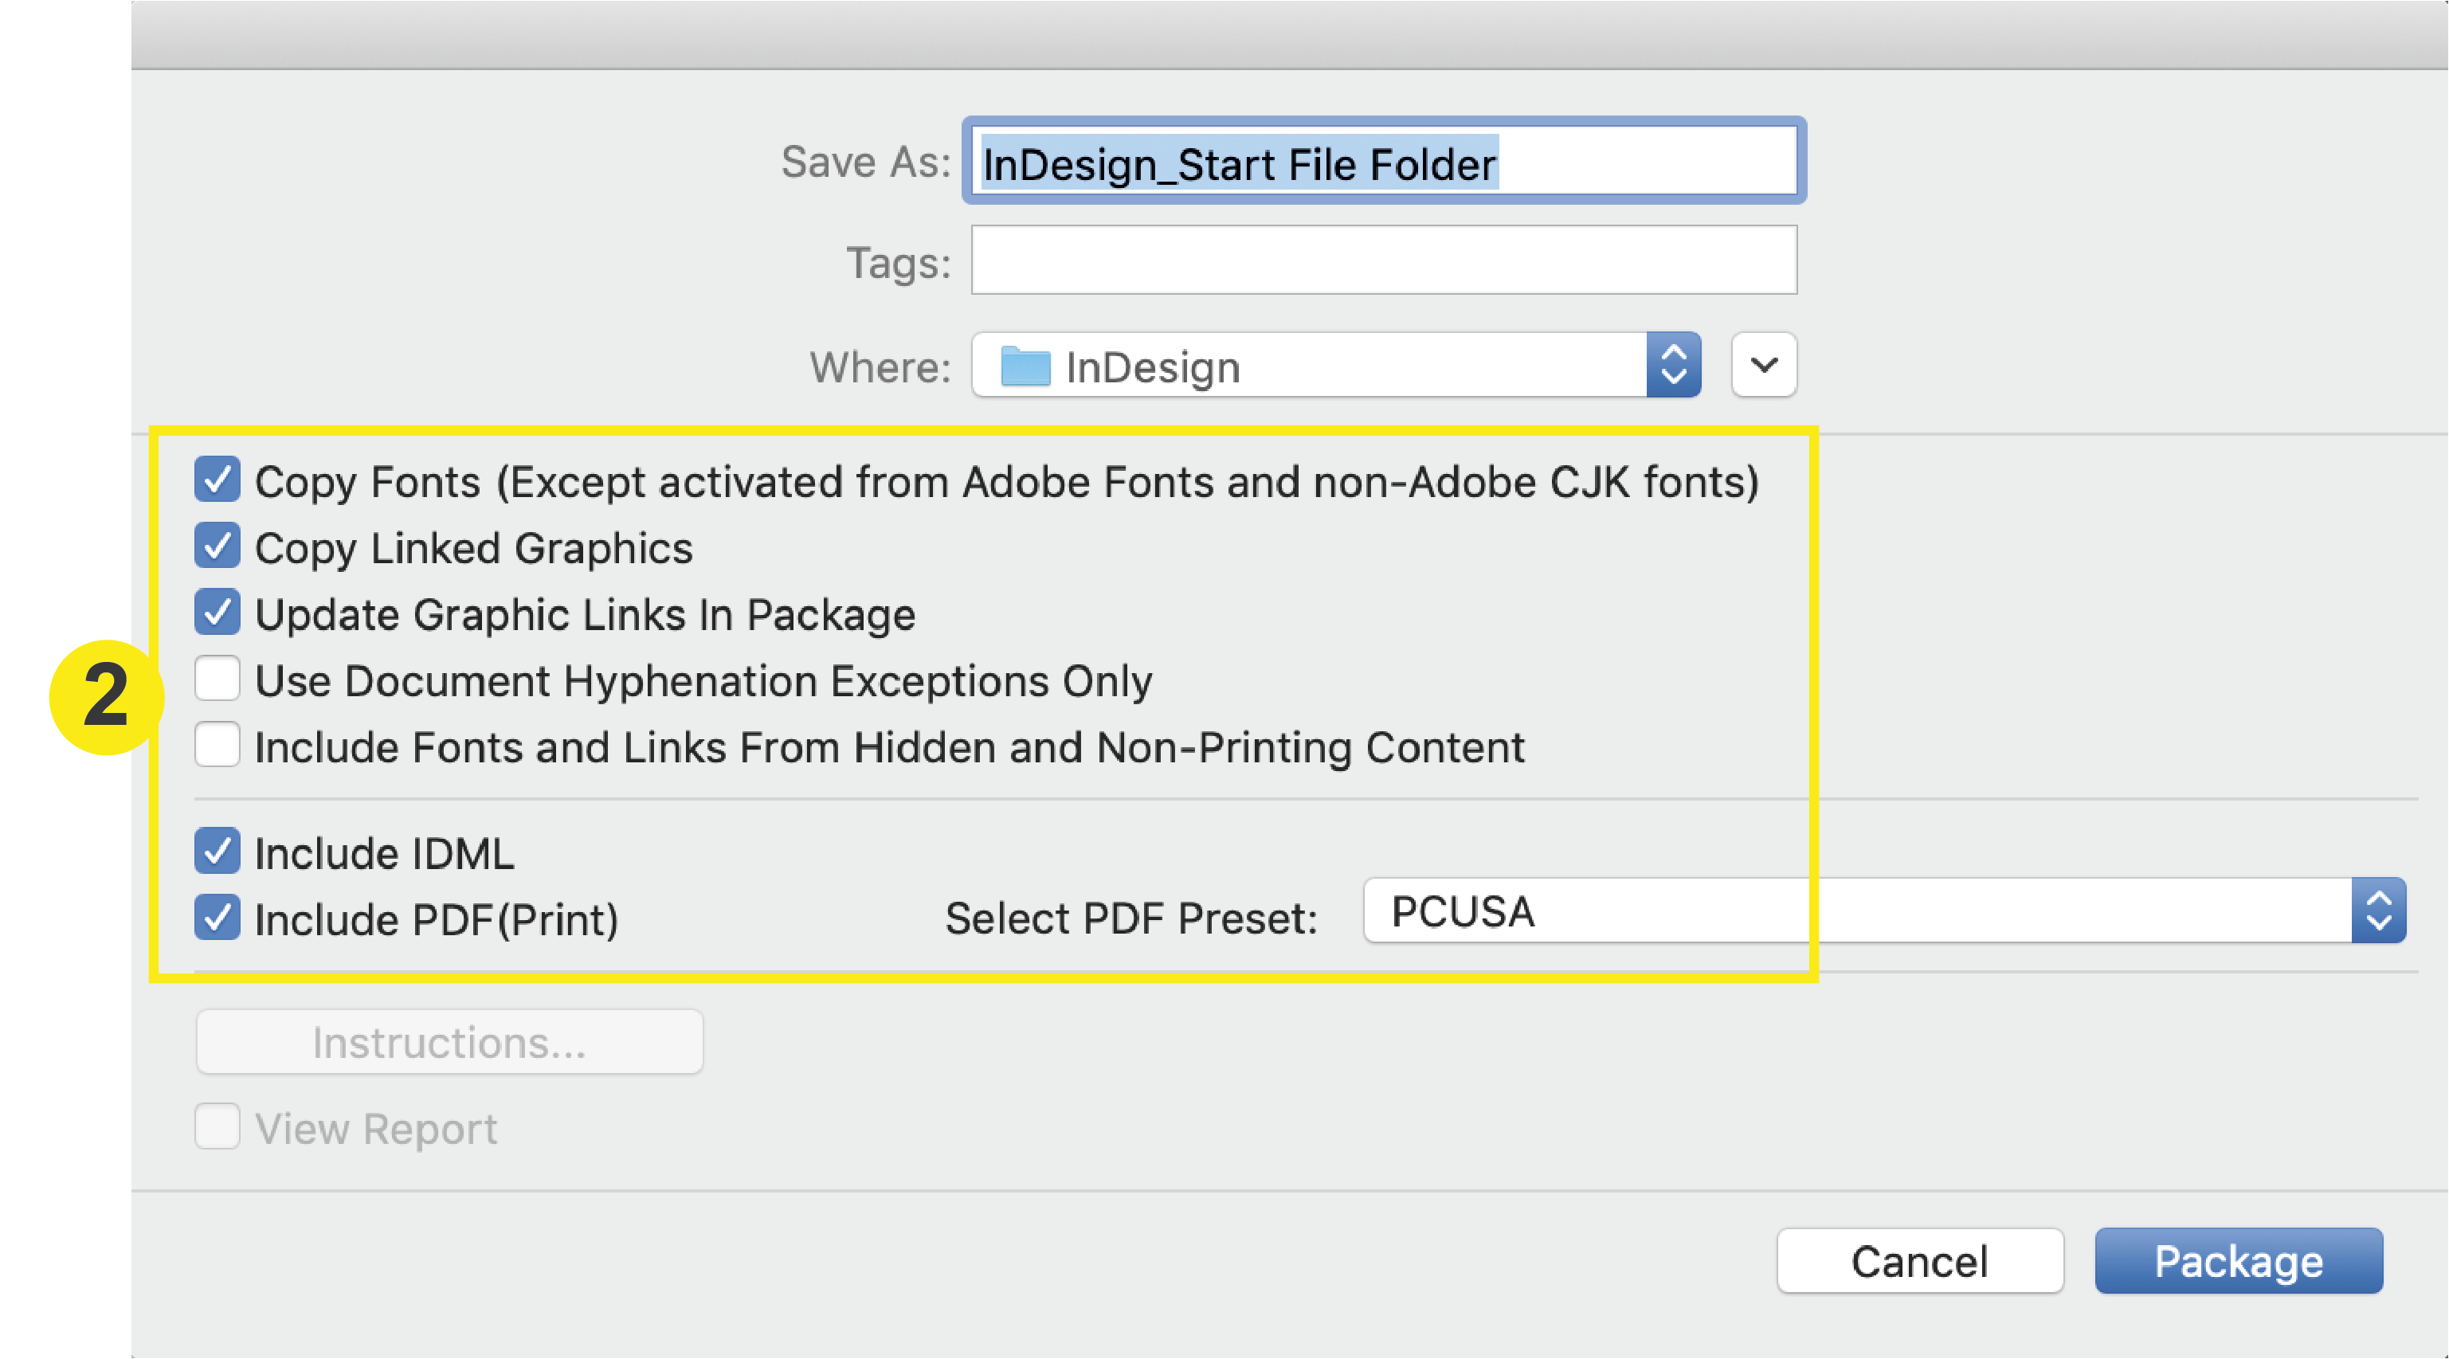Uncheck Copy Fonts option
This screenshot has width=2449, height=1359.
pyautogui.click(x=217, y=481)
